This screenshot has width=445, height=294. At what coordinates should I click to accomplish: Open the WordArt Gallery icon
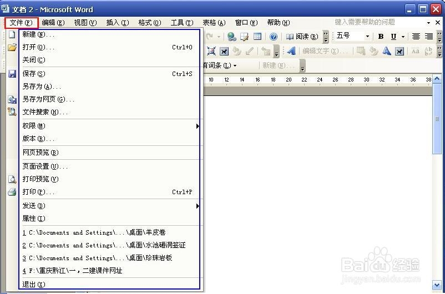(361, 51)
